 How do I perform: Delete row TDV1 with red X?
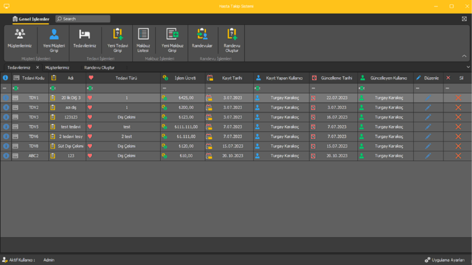click(x=458, y=97)
